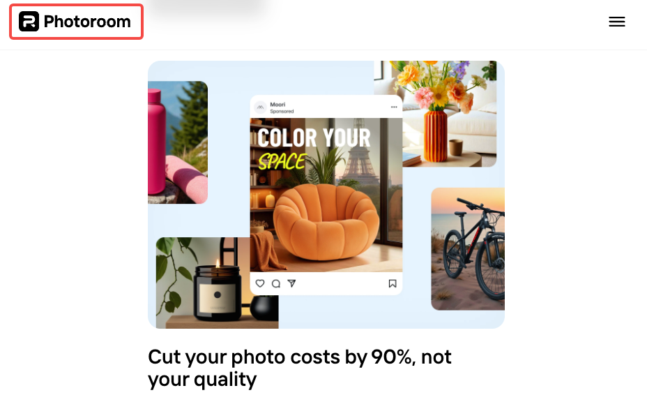Image resolution: width=647 pixels, height=395 pixels.
Task: Click the 'Cut your photo costs' heading
Action: pos(300,368)
